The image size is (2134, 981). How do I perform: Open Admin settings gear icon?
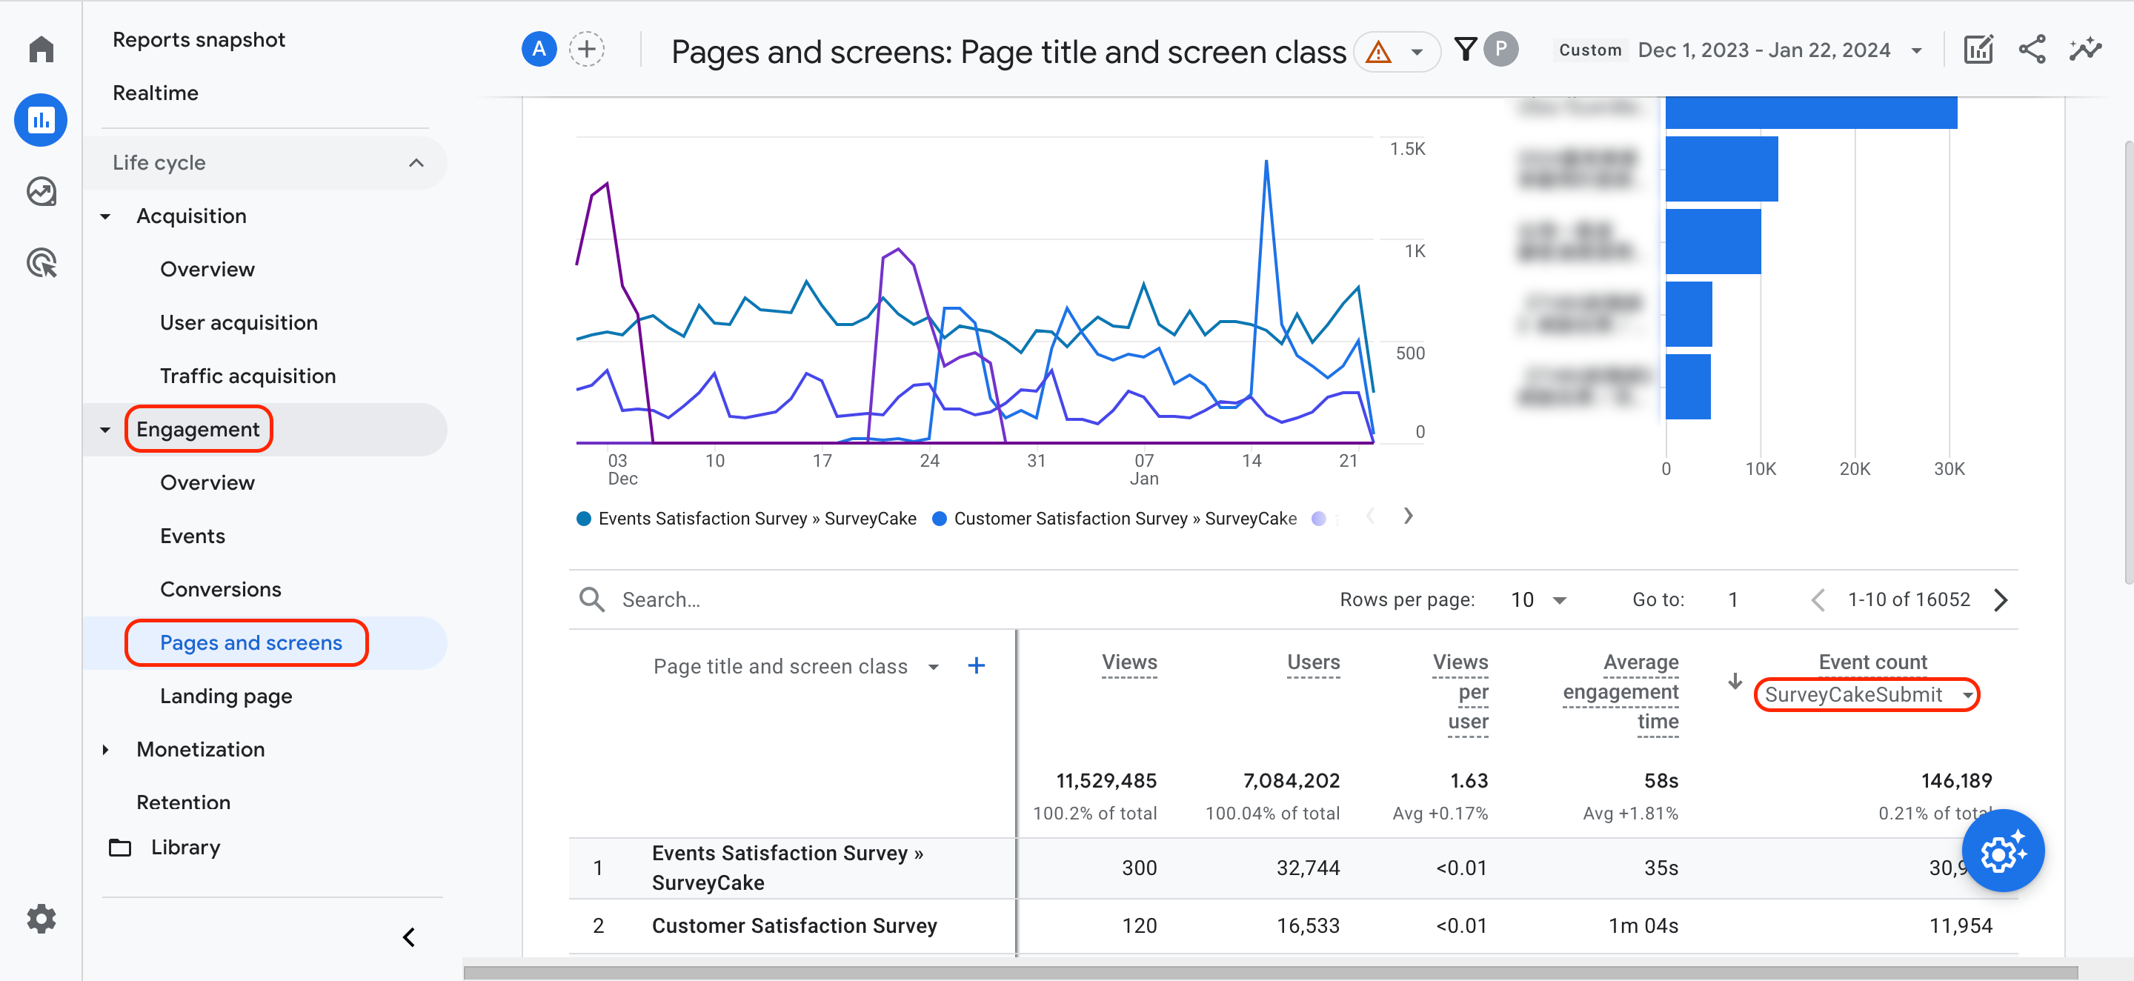[x=41, y=918]
